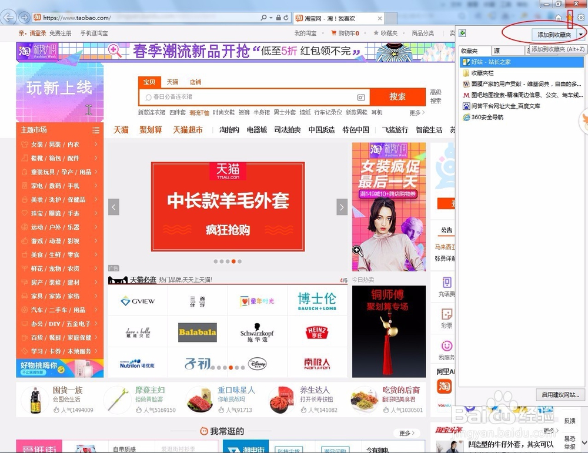Click 高级搜索 link
The width and height of the screenshot is (588, 453).
436,96
